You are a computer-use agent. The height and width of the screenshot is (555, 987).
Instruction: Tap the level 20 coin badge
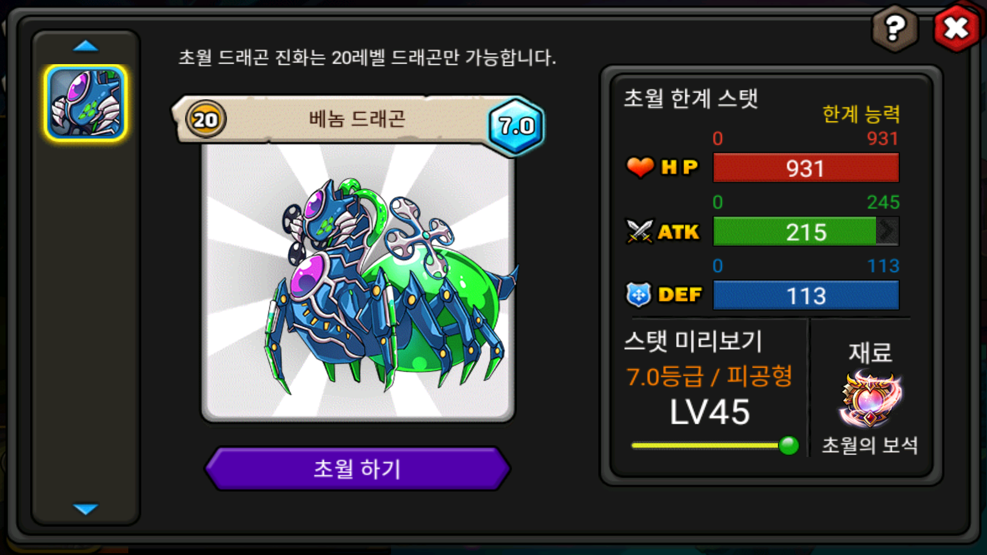point(205,119)
